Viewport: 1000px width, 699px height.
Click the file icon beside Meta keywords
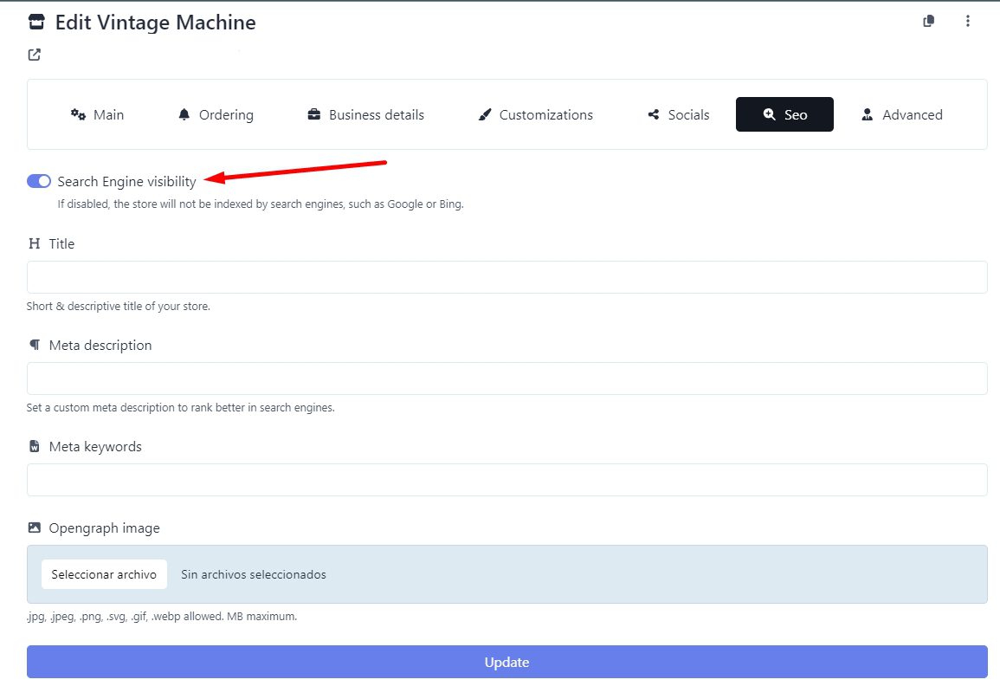tap(35, 447)
